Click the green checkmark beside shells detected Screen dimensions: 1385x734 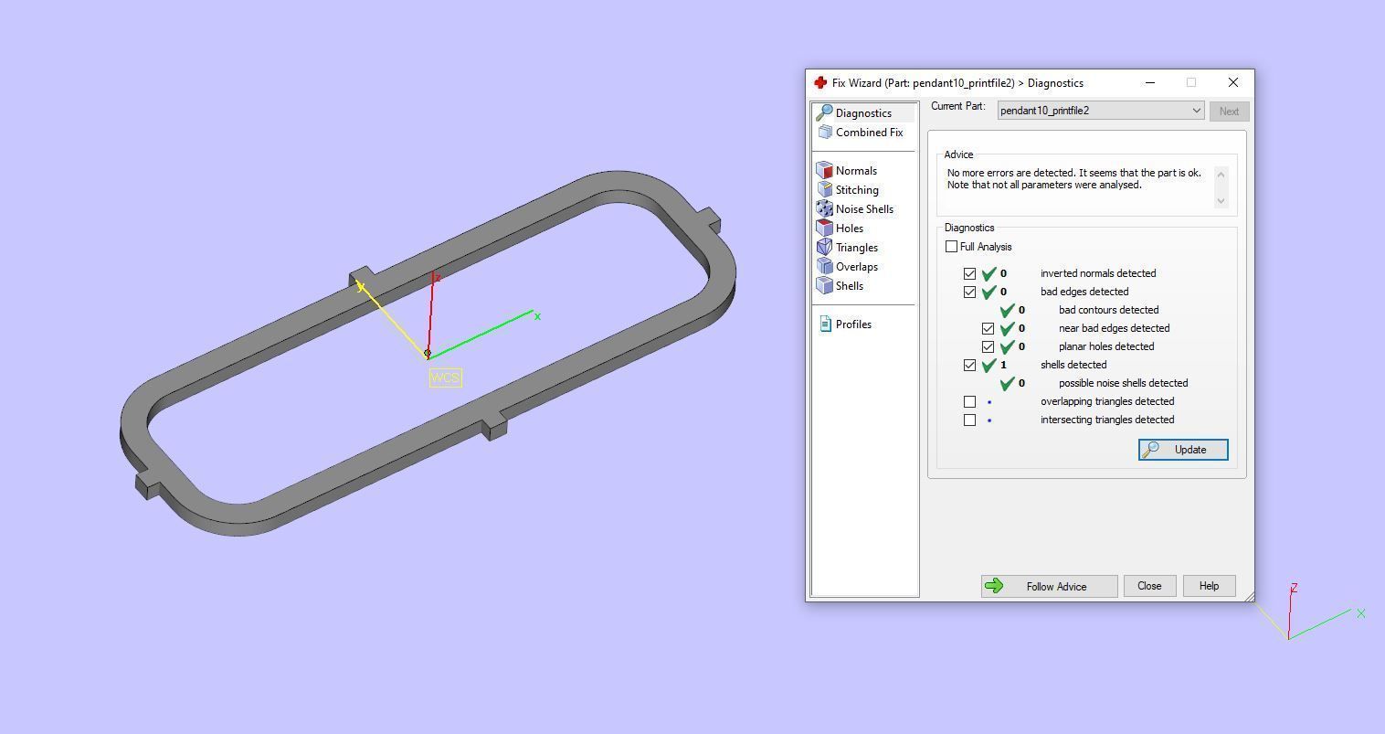[989, 364]
